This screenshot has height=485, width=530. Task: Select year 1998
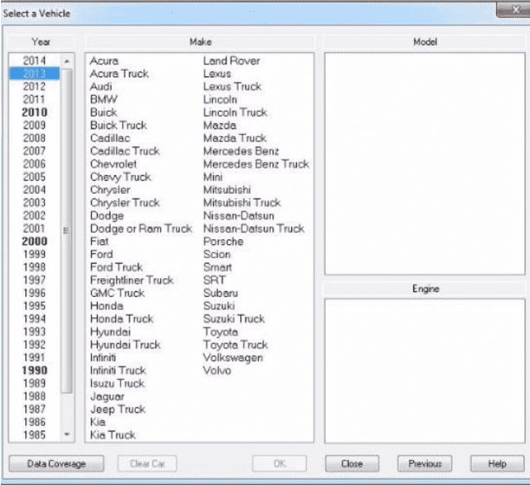[x=35, y=267]
